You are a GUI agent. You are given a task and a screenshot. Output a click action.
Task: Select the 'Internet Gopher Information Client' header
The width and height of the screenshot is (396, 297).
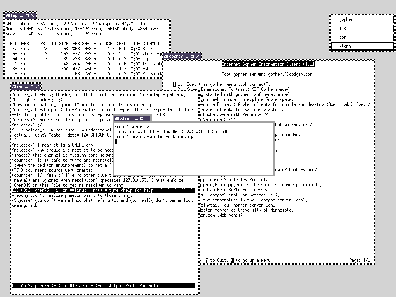tap(268, 64)
